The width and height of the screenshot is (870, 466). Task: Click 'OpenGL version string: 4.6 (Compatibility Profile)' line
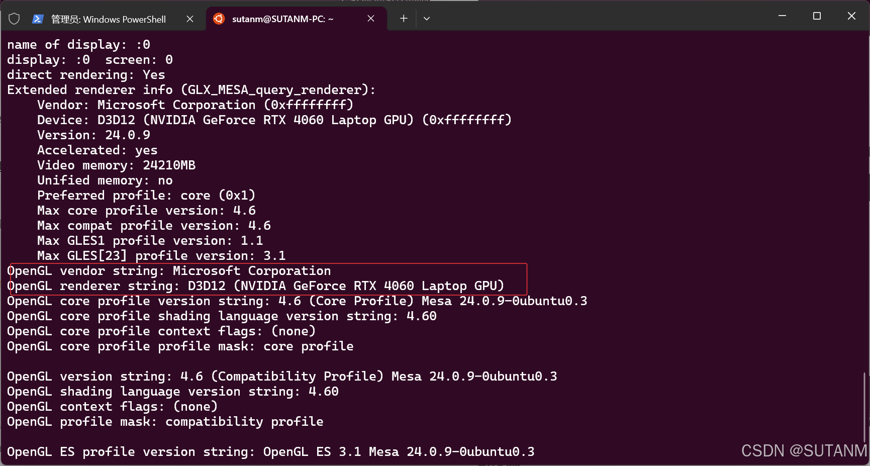[x=282, y=377]
